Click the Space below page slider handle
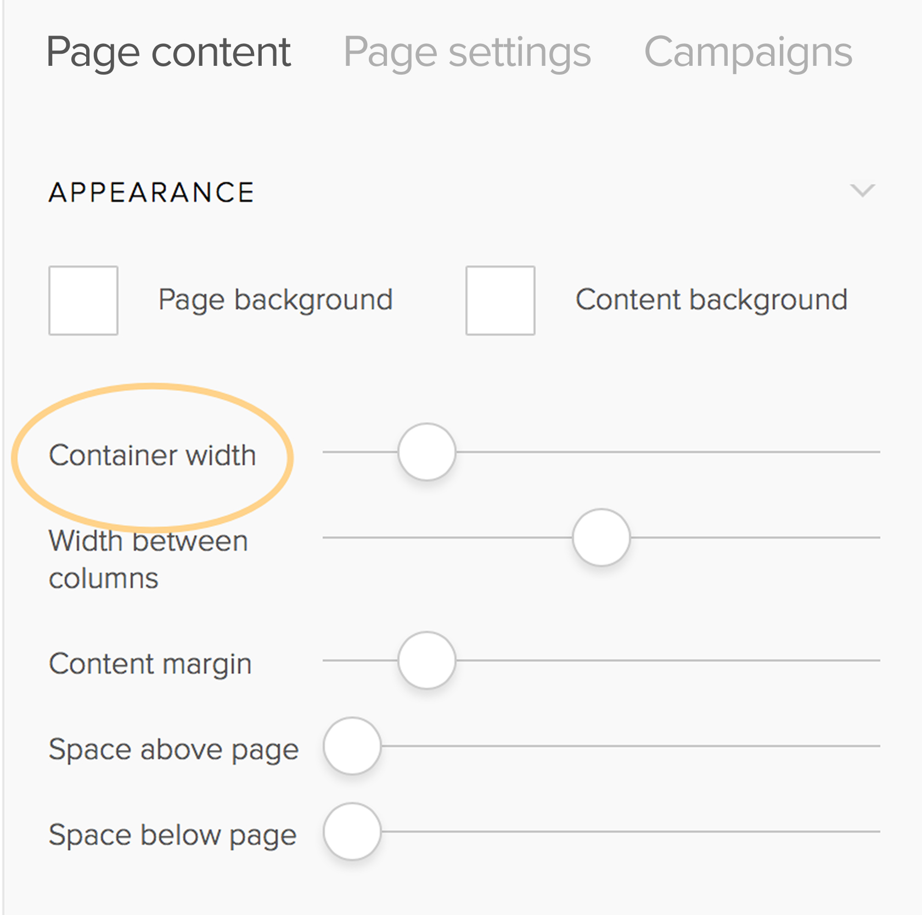The height and width of the screenshot is (915, 922). pyautogui.click(x=352, y=832)
